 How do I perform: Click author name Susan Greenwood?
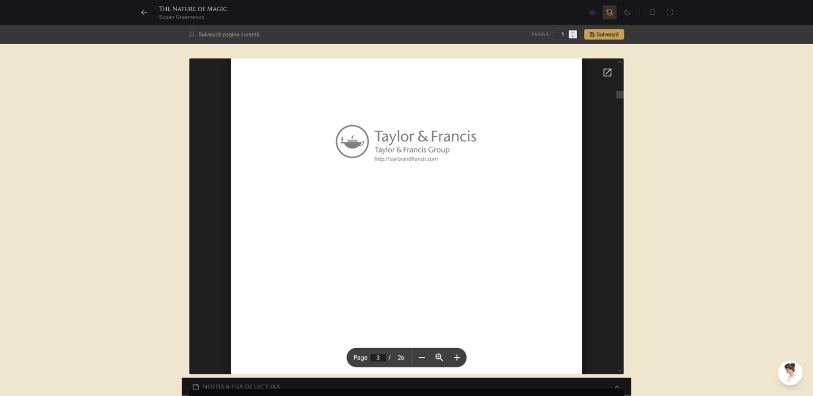click(182, 17)
